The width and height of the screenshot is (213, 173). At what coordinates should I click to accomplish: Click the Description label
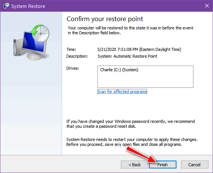click(x=77, y=56)
